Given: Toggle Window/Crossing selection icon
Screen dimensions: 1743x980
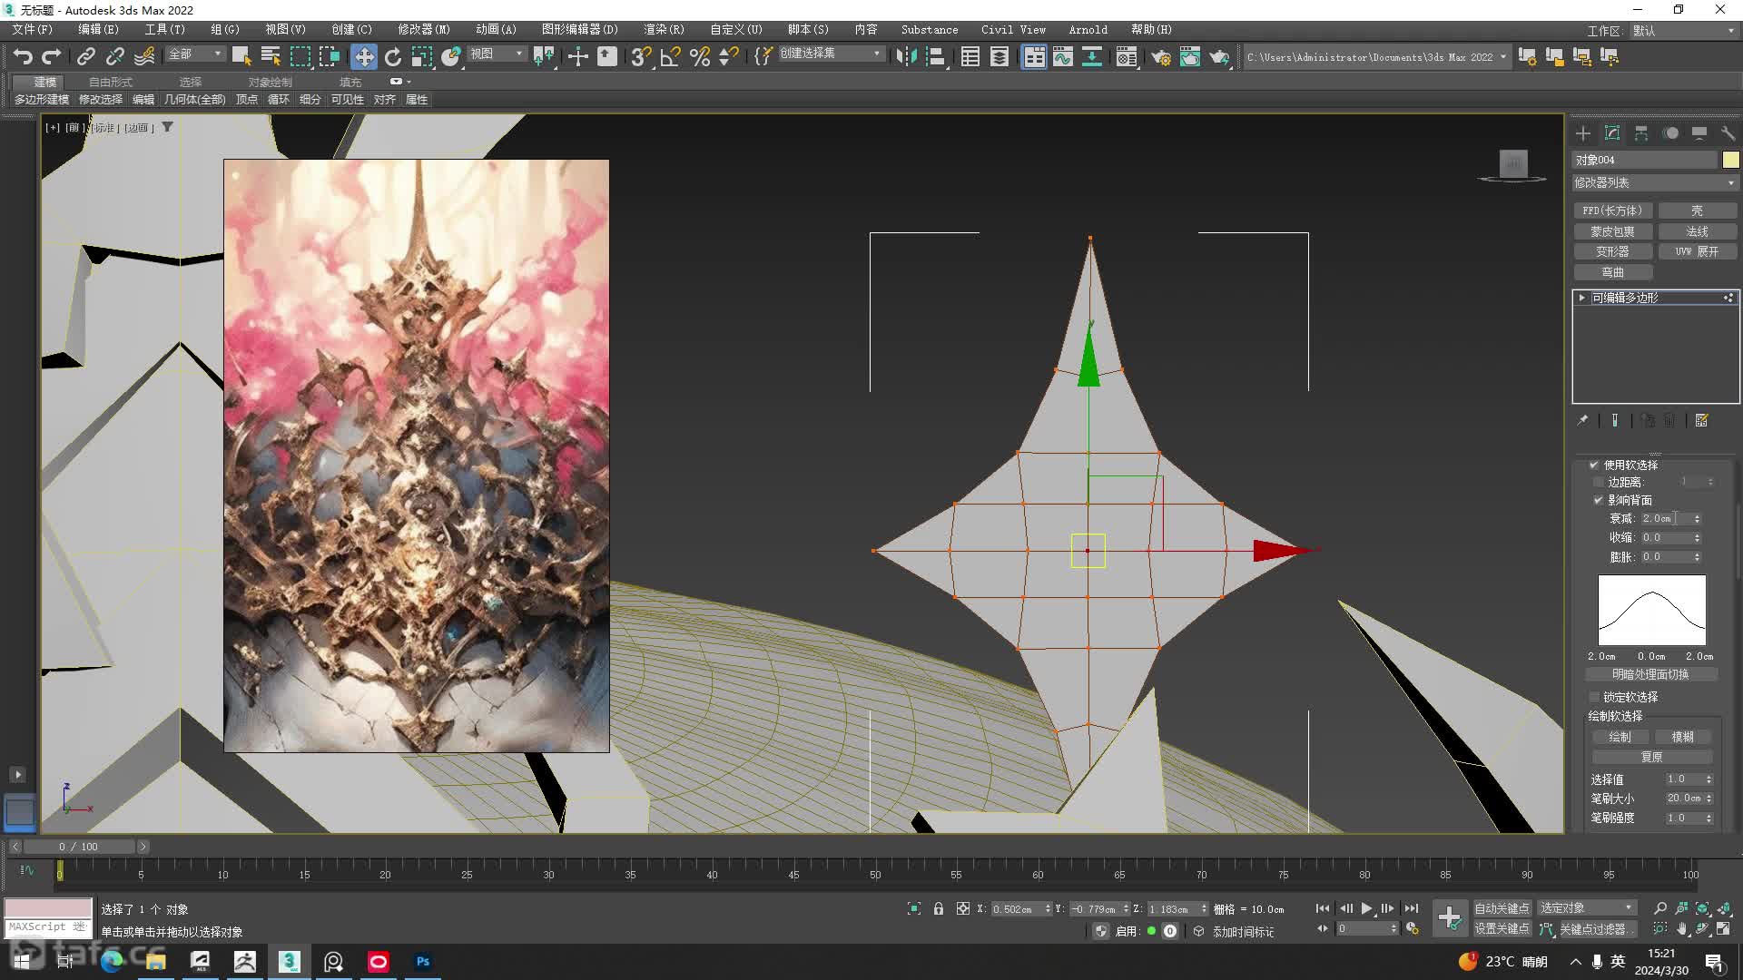Looking at the screenshot, I should tap(329, 56).
